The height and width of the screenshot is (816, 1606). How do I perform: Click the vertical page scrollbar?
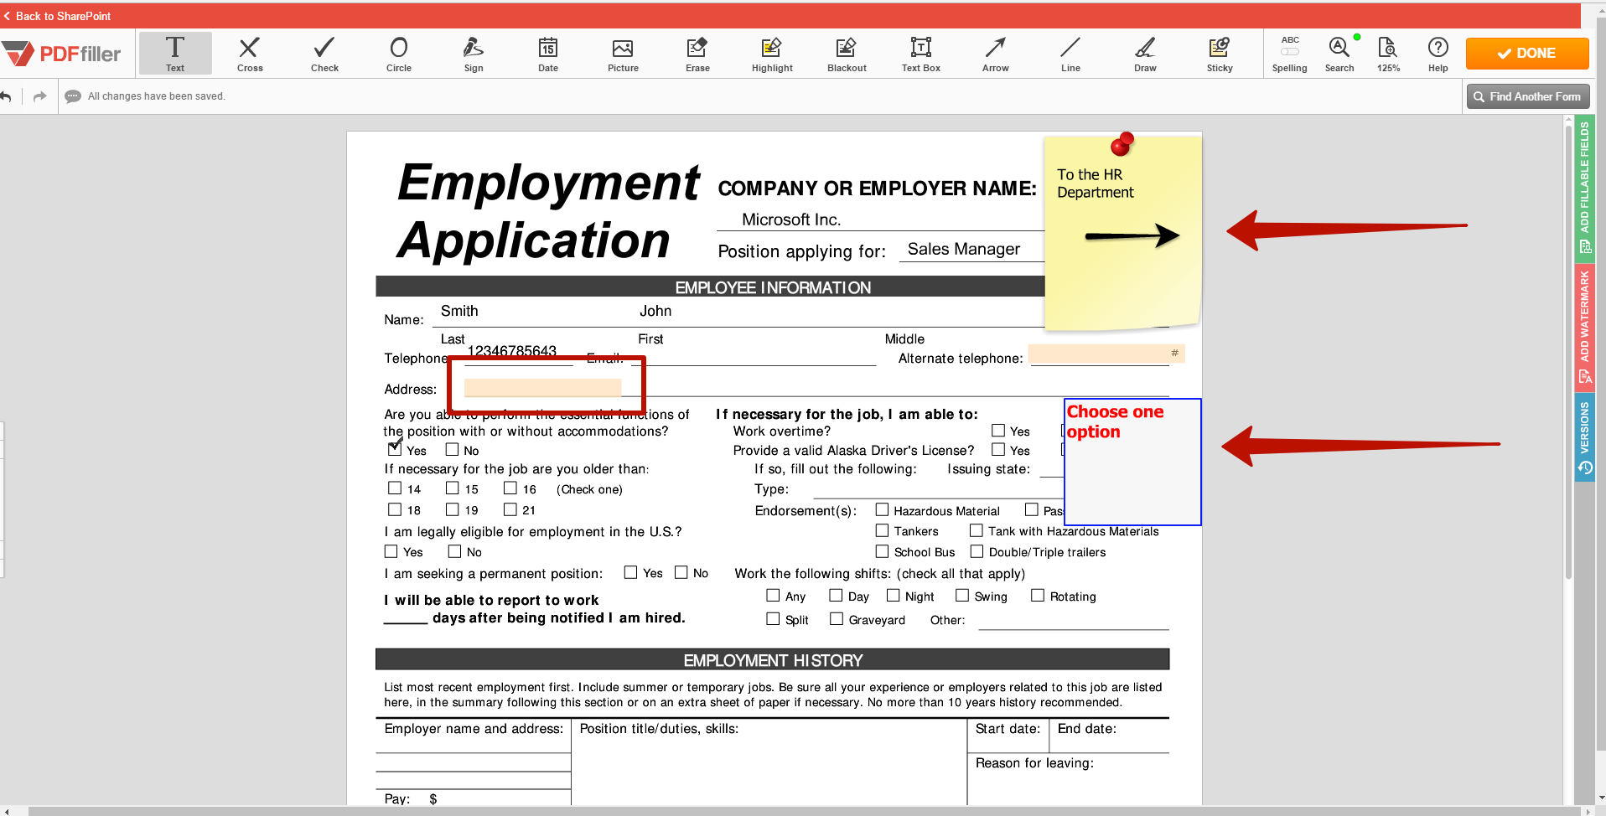pos(1568,352)
